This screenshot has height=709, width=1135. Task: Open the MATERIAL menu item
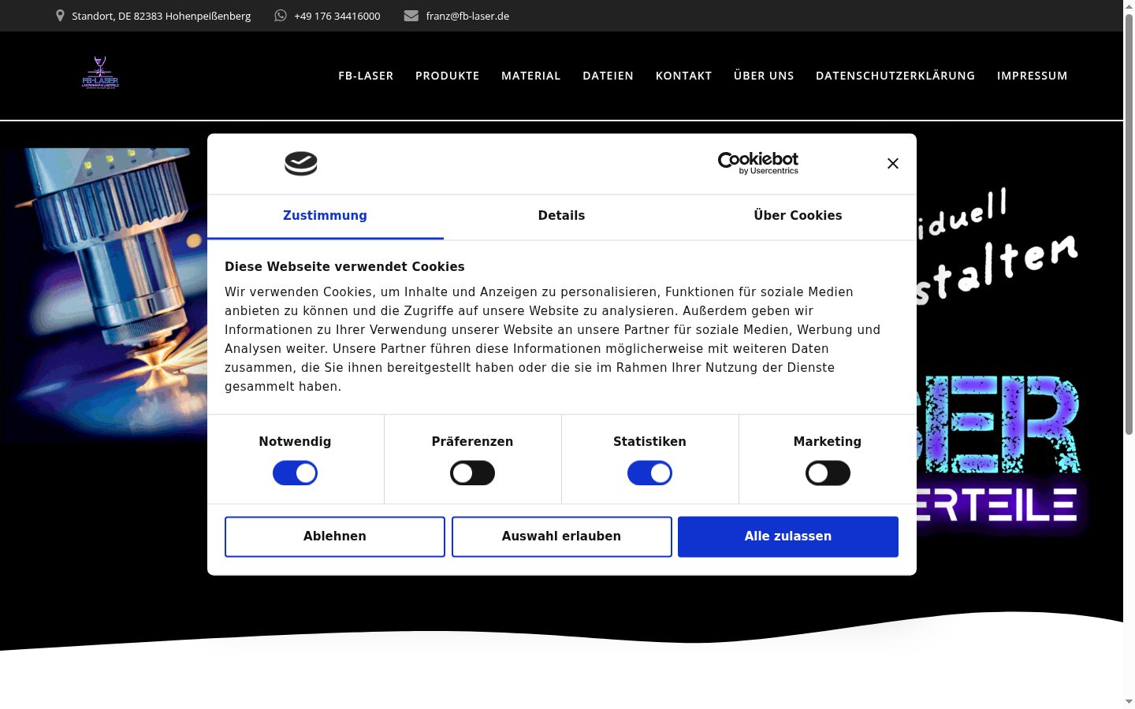pyautogui.click(x=531, y=76)
